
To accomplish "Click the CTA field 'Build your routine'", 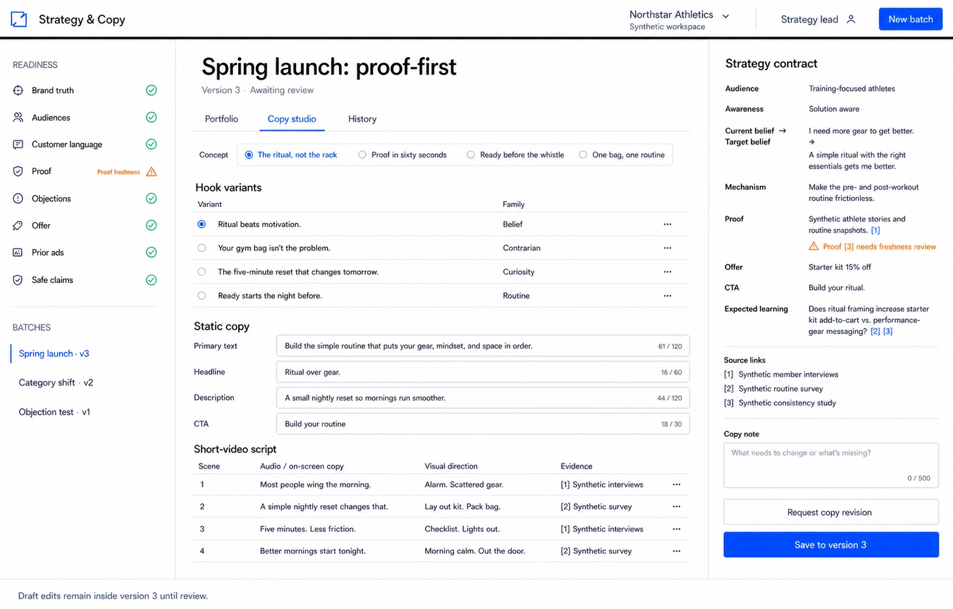I will (x=483, y=424).
